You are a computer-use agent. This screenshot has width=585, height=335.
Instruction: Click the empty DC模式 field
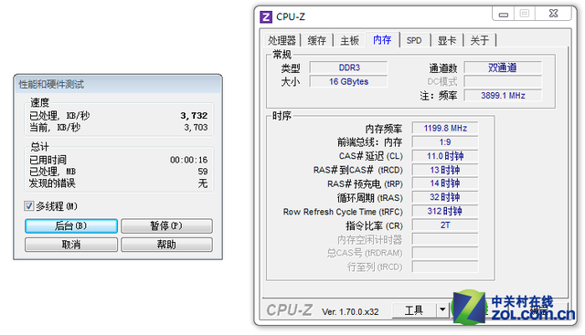tap(503, 81)
